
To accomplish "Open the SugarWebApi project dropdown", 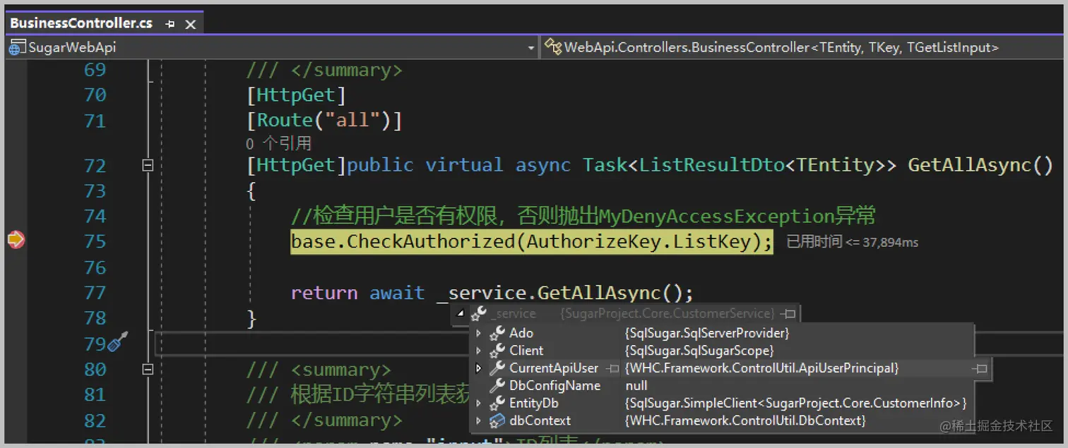I will coord(531,48).
